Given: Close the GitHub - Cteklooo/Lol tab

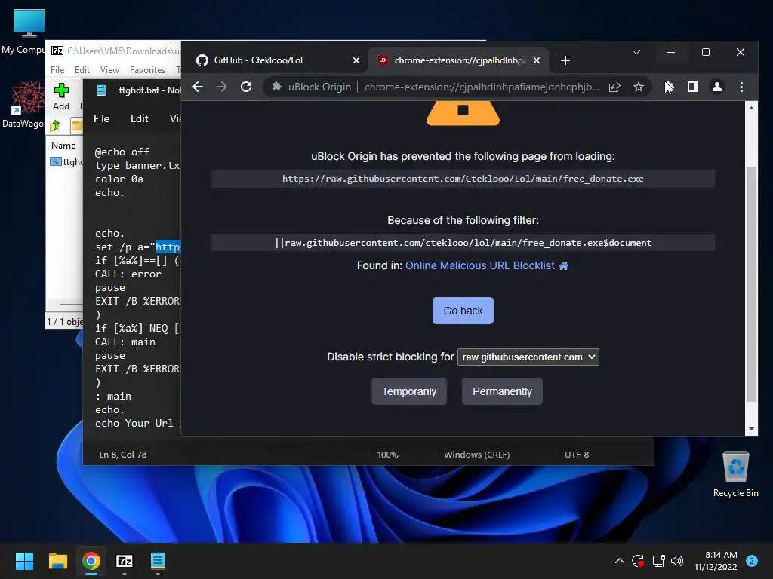Looking at the screenshot, I should tap(356, 60).
